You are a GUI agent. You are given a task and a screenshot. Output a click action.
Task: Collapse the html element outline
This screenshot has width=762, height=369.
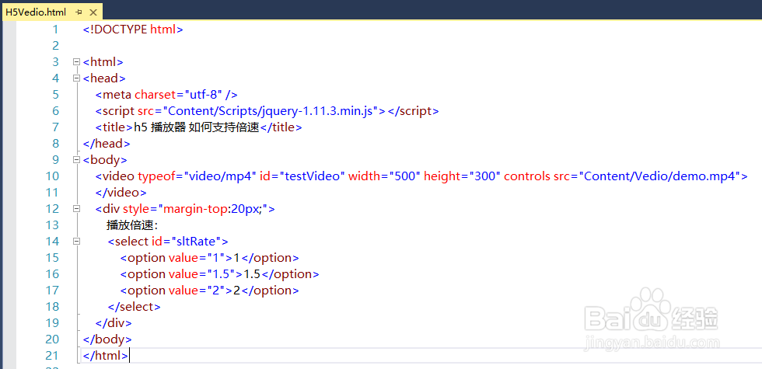point(75,62)
